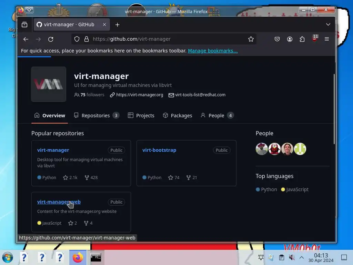Viewport: 353px width, 265px height.
Task: Open the Firefox View icon left of tab
Action: point(24,24)
